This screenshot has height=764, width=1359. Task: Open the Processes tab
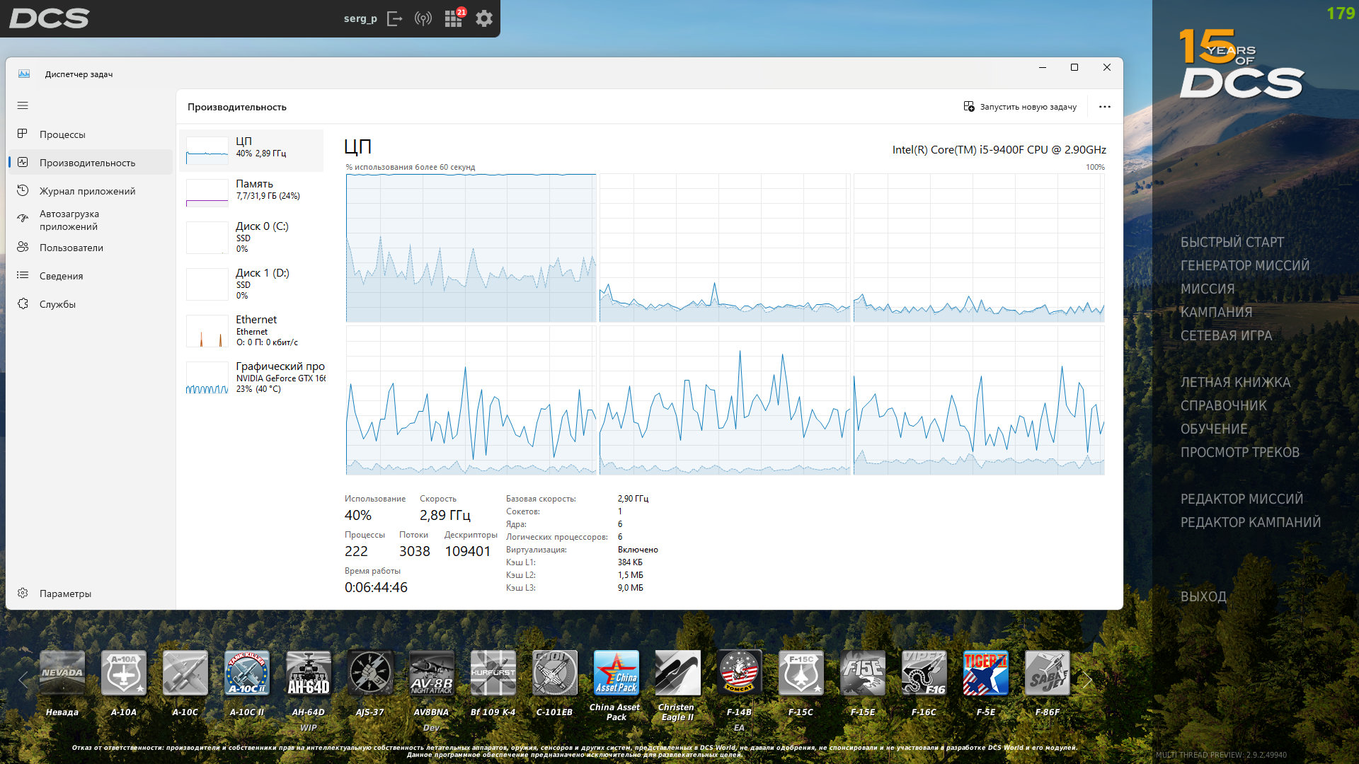[x=91, y=134]
